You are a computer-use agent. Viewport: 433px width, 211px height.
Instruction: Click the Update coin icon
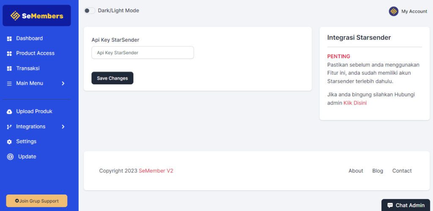(10, 157)
